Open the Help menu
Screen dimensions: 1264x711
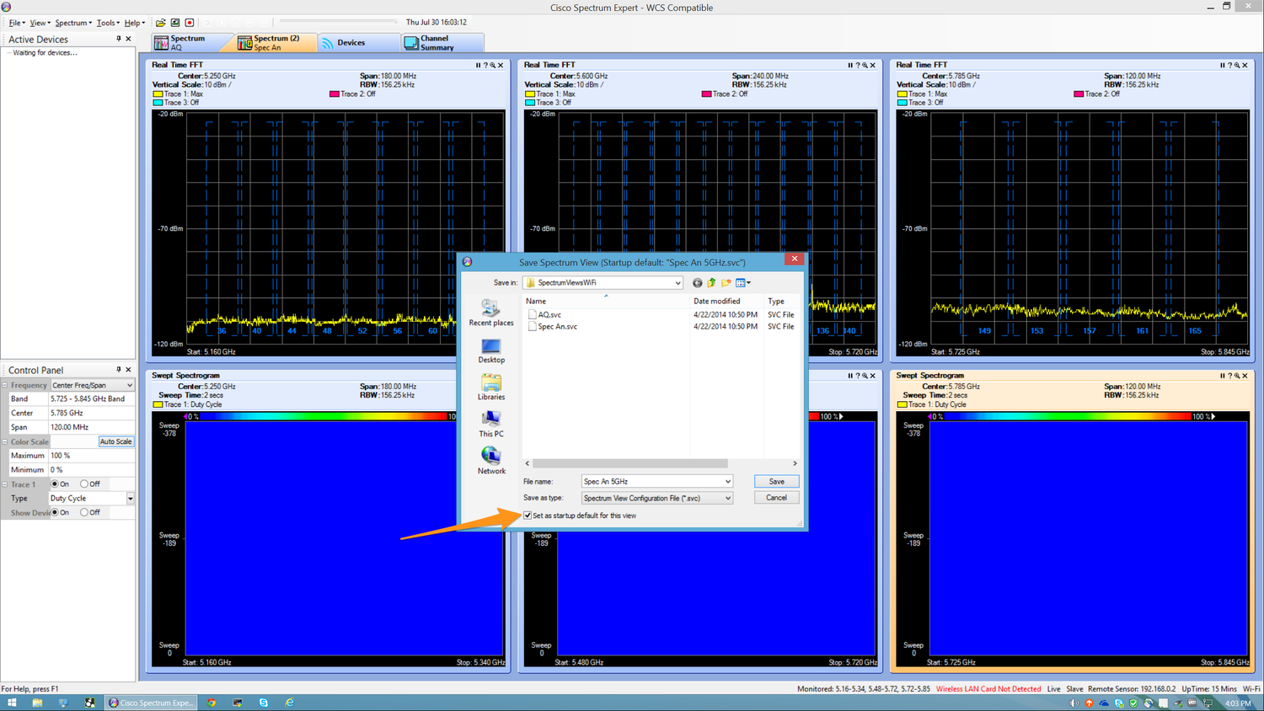(x=134, y=23)
